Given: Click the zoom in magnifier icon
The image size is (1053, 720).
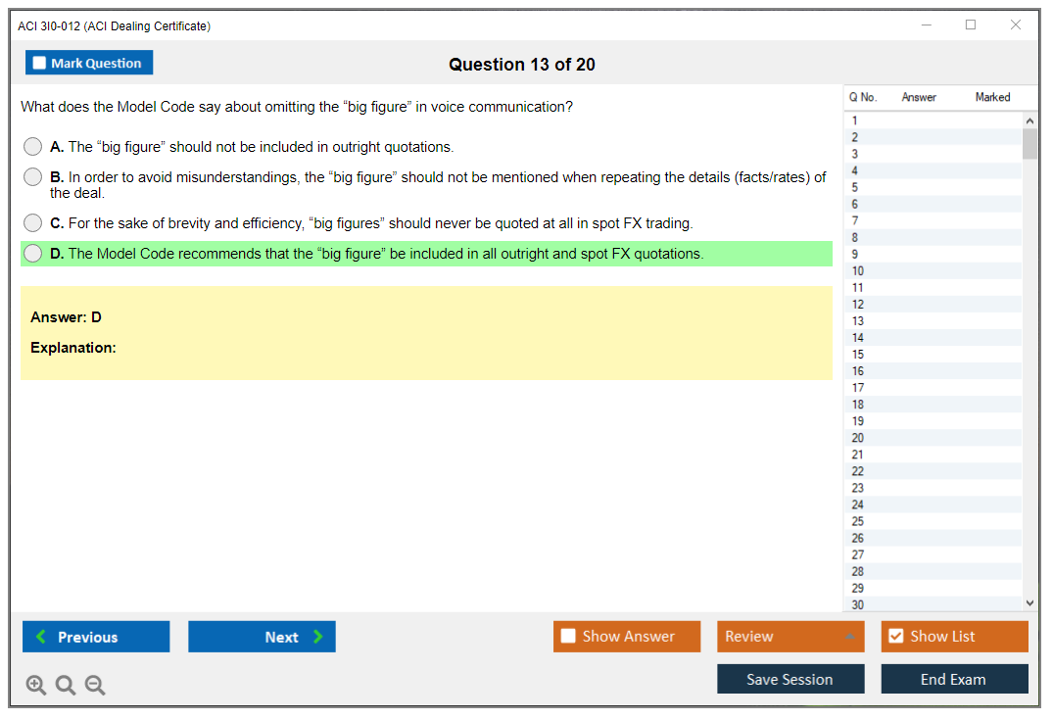Looking at the screenshot, I should pyautogui.click(x=36, y=685).
